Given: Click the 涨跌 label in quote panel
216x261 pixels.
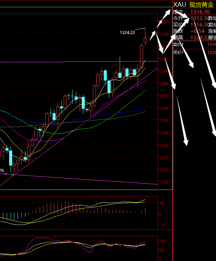Looking at the screenshot, I should [178, 31].
